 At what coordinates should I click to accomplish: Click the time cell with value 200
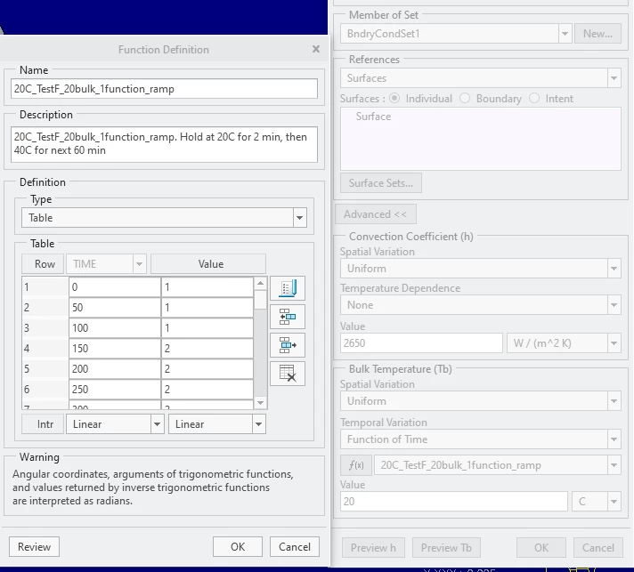(x=115, y=369)
